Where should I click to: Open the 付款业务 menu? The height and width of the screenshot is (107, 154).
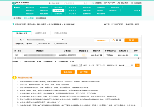[44, 7]
